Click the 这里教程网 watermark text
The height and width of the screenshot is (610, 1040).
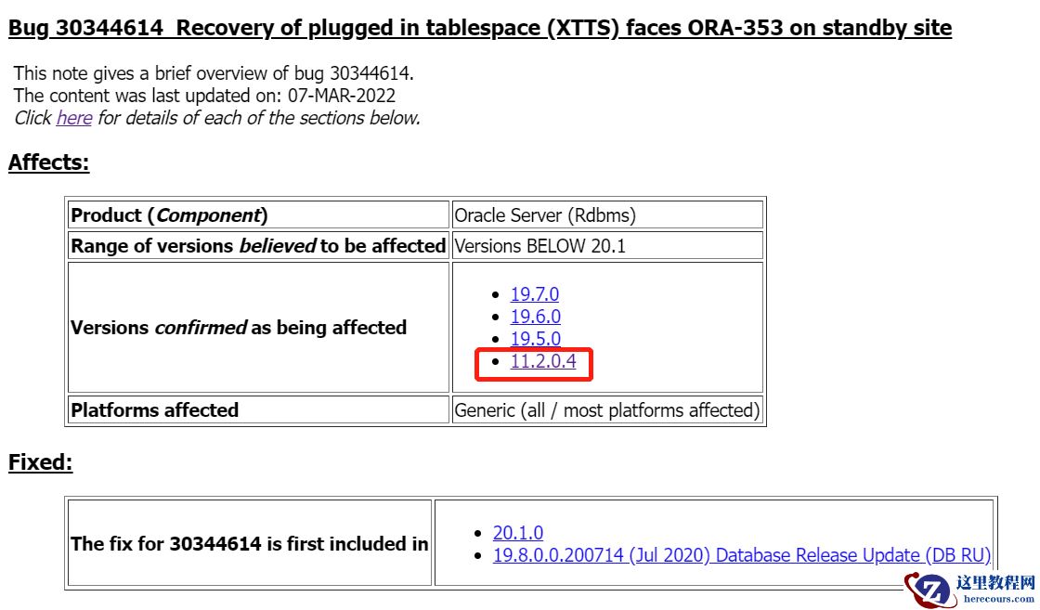[x=994, y=583]
